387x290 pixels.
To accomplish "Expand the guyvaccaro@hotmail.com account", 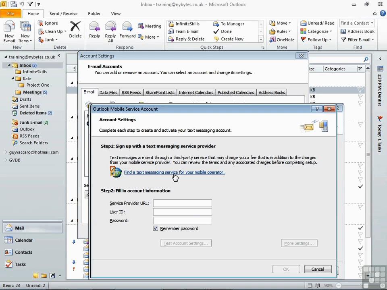I will click(x=6, y=152).
